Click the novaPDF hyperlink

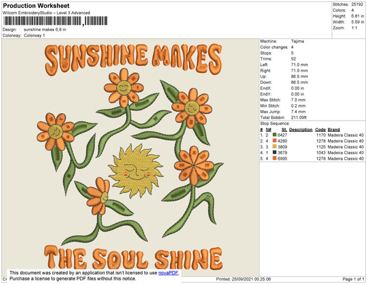click(x=169, y=273)
